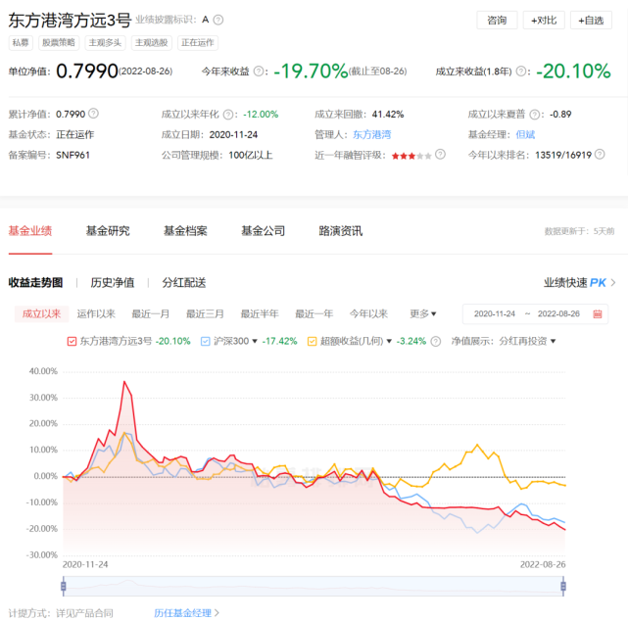Expand the 更多 time range dropdown

coord(423,314)
